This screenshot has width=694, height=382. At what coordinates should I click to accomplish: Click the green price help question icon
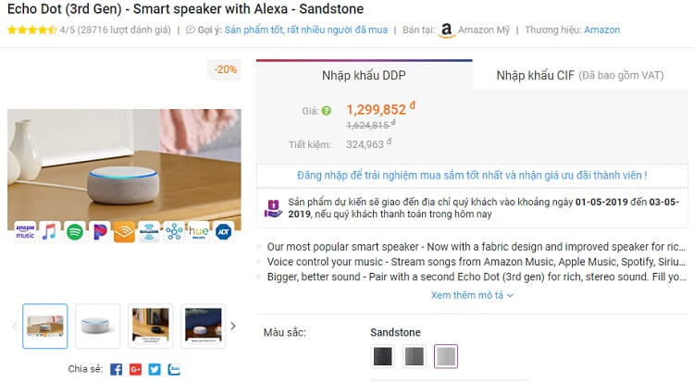point(327,111)
